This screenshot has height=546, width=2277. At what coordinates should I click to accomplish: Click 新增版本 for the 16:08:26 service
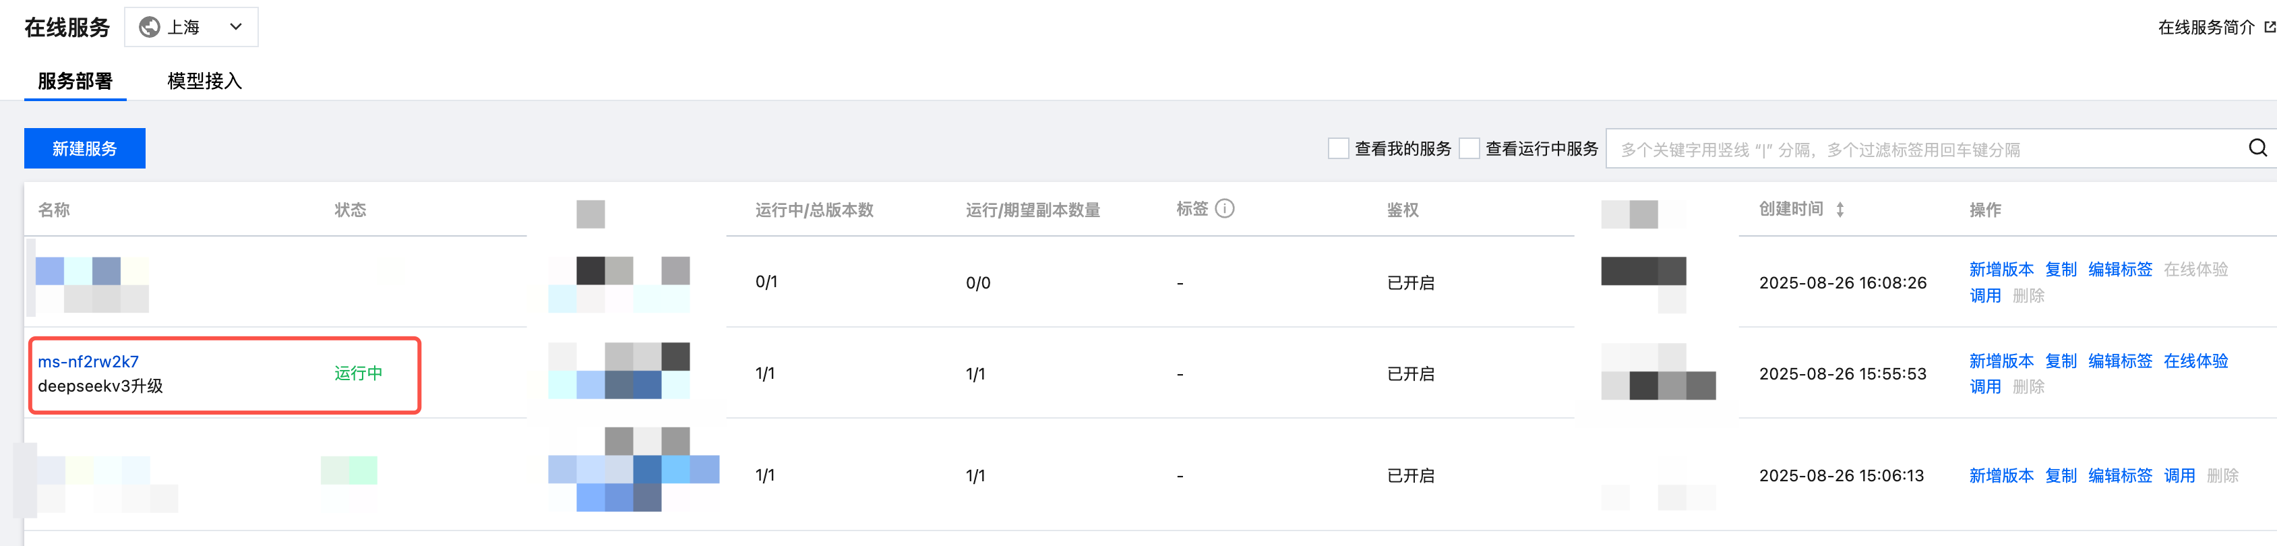2001,270
